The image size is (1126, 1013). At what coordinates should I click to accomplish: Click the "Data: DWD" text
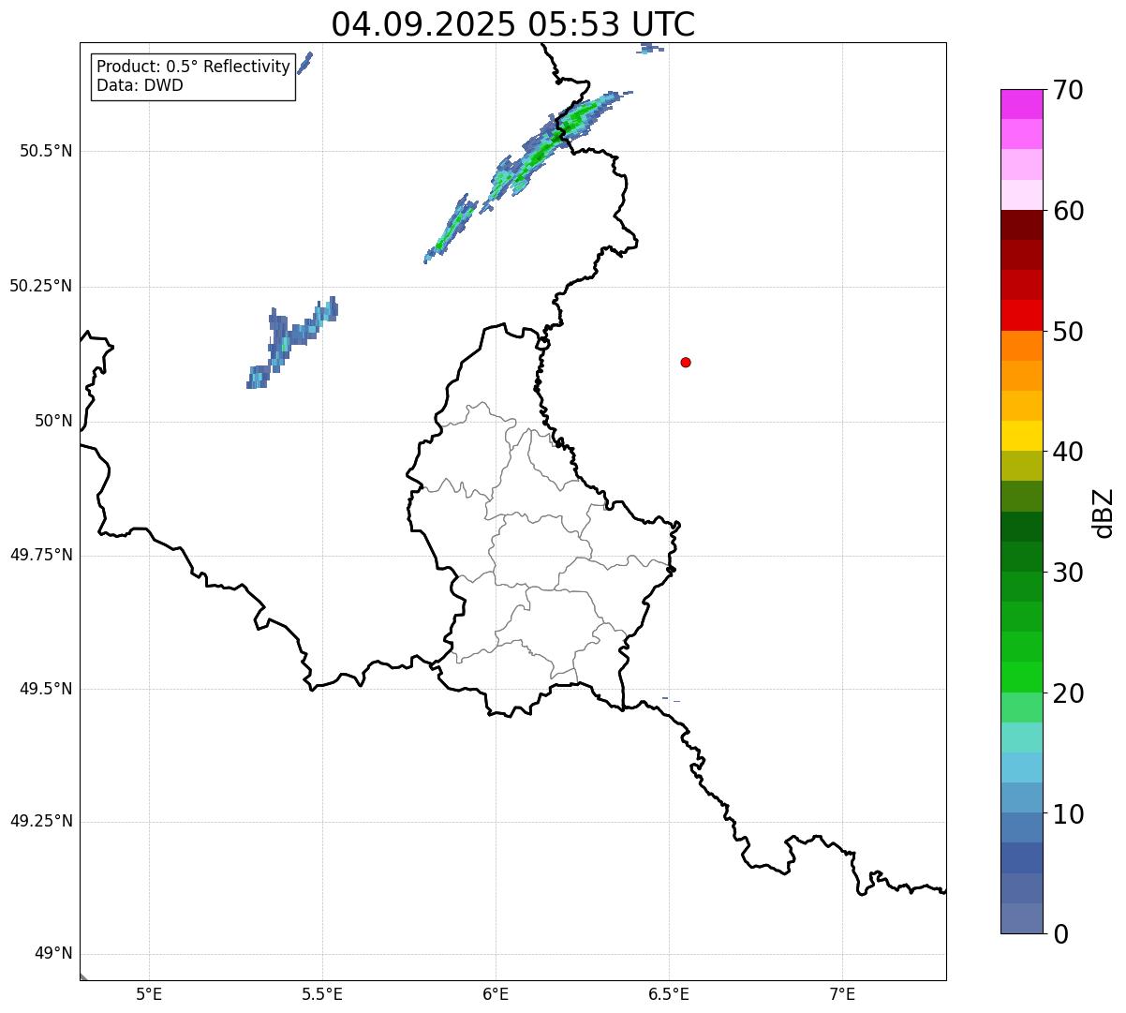[140, 85]
